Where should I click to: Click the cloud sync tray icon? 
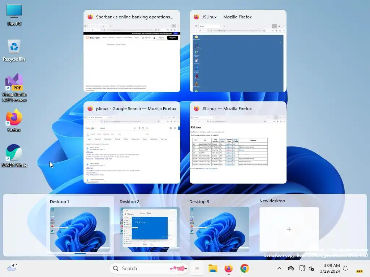coord(291,268)
